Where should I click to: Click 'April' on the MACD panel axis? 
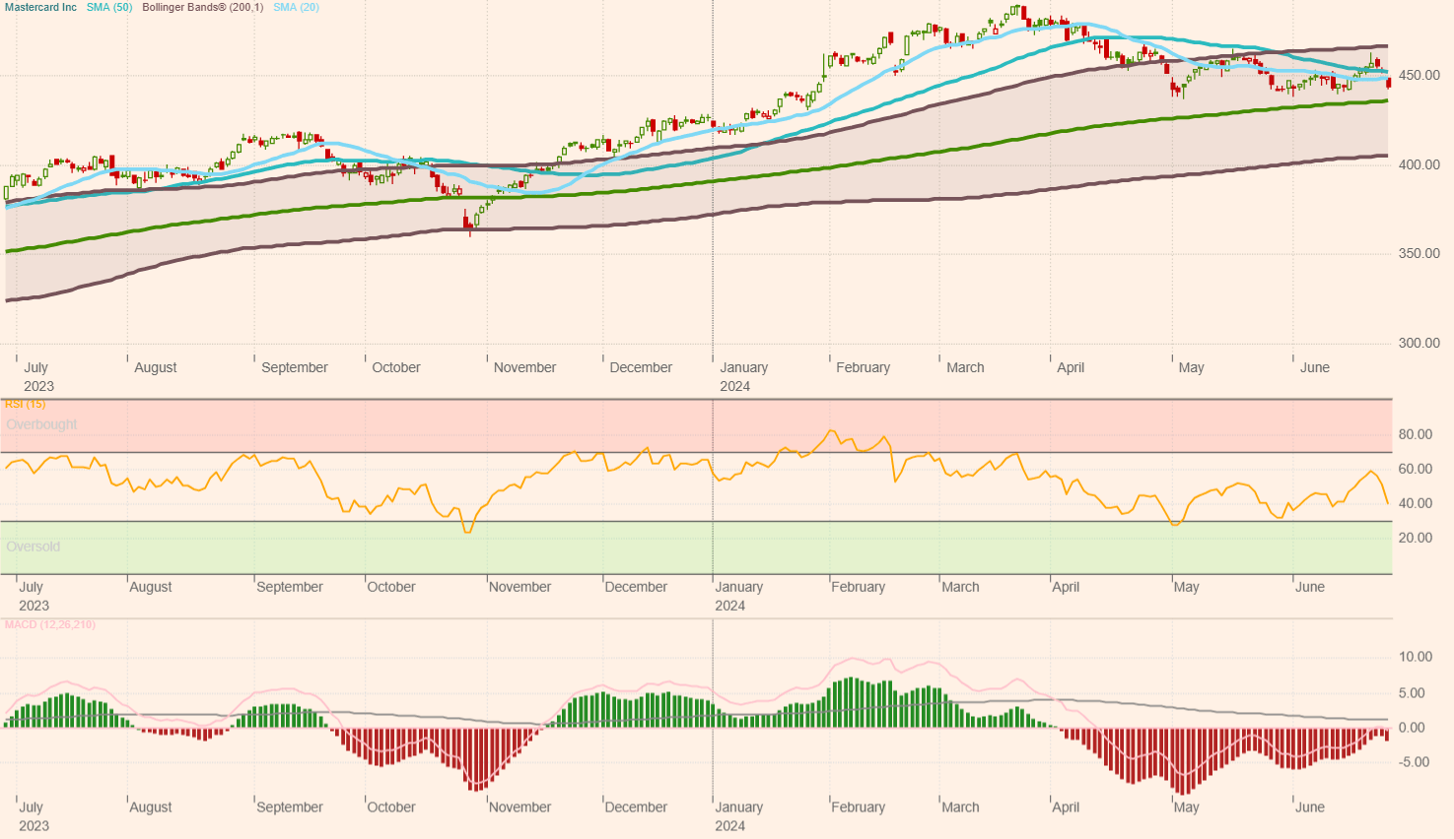point(1066,807)
